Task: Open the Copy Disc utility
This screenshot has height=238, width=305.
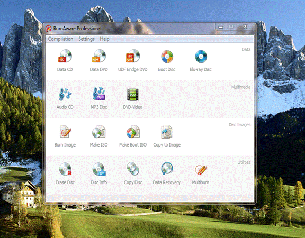Action: 133,173
